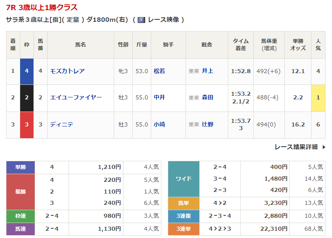
Task: Click the 単勝 payout label
Action: coord(21,167)
